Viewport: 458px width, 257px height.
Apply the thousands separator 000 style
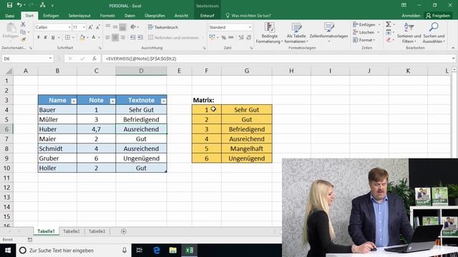click(x=231, y=37)
